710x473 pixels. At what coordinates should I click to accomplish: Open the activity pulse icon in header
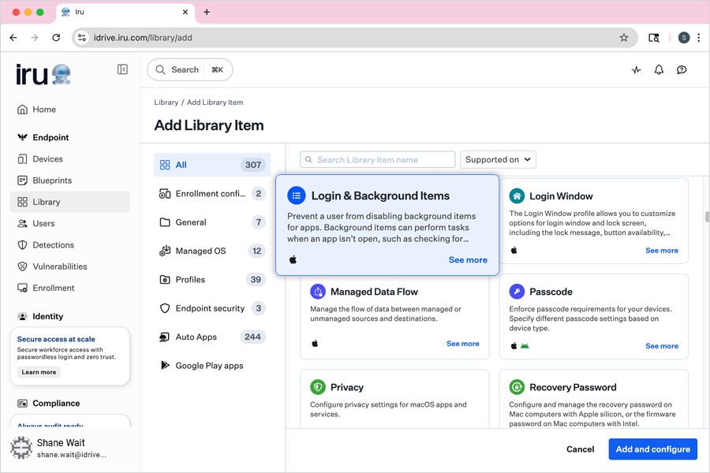click(x=637, y=69)
